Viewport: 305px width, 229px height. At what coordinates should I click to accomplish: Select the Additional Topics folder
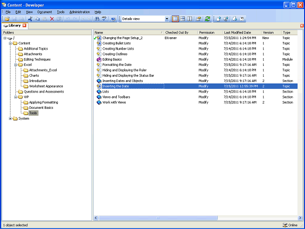[36, 49]
